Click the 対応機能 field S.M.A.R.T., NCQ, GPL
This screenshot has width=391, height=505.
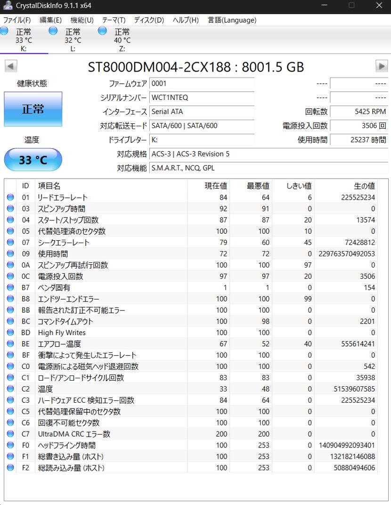tap(269, 168)
